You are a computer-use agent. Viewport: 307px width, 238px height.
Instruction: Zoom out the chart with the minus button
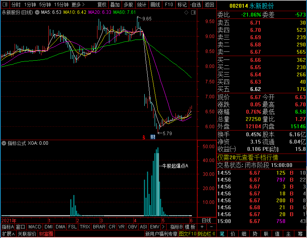point(211,227)
